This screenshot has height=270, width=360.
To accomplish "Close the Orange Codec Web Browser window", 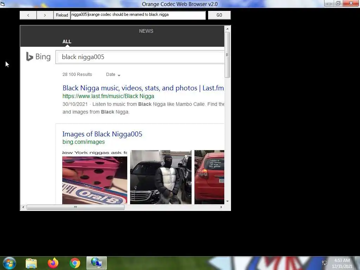I will [351, 4].
